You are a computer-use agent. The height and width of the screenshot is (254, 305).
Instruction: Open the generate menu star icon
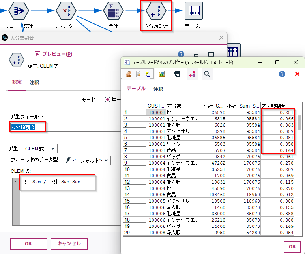click(148, 74)
